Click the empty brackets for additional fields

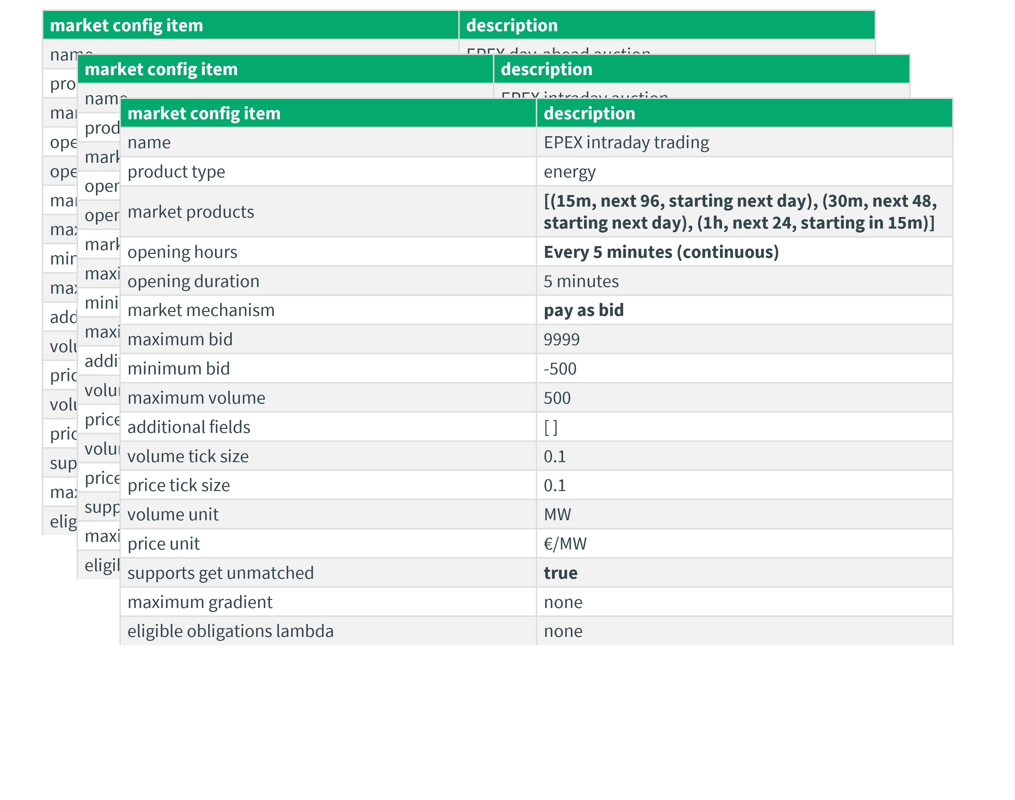[x=550, y=427]
